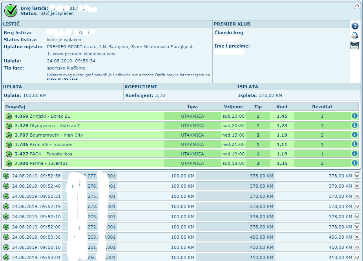The height and width of the screenshot is (261, 363).
Task: Expand the ticket from 09:52:56
Action: (357, 175)
